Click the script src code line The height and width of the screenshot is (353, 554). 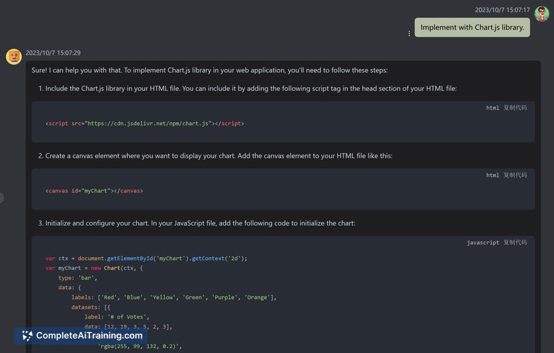tap(145, 124)
